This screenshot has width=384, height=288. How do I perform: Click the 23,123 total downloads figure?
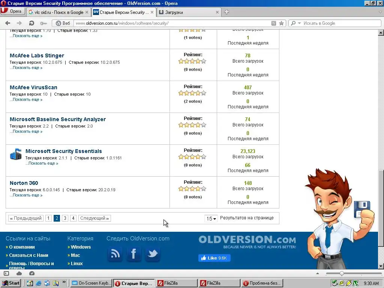[248, 151]
